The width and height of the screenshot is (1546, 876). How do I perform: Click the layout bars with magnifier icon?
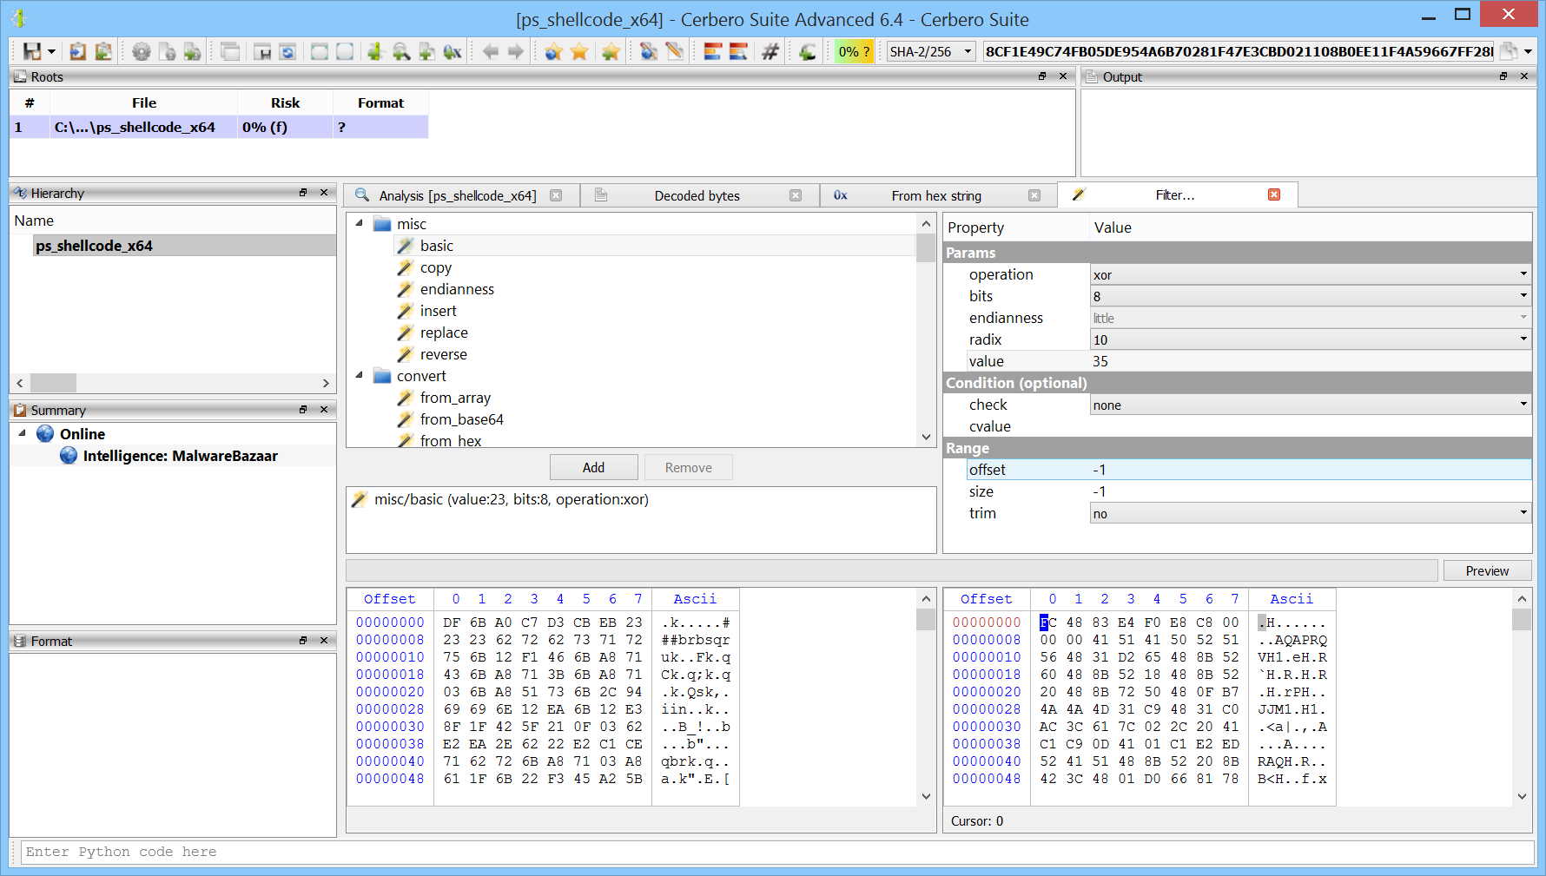[738, 51]
